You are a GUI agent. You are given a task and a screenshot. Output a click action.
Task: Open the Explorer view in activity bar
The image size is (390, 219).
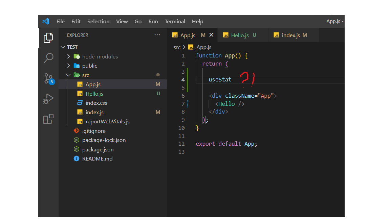click(48, 38)
